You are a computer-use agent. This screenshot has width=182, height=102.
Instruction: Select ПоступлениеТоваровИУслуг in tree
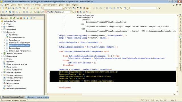pyautogui.click(x=20, y=43)
